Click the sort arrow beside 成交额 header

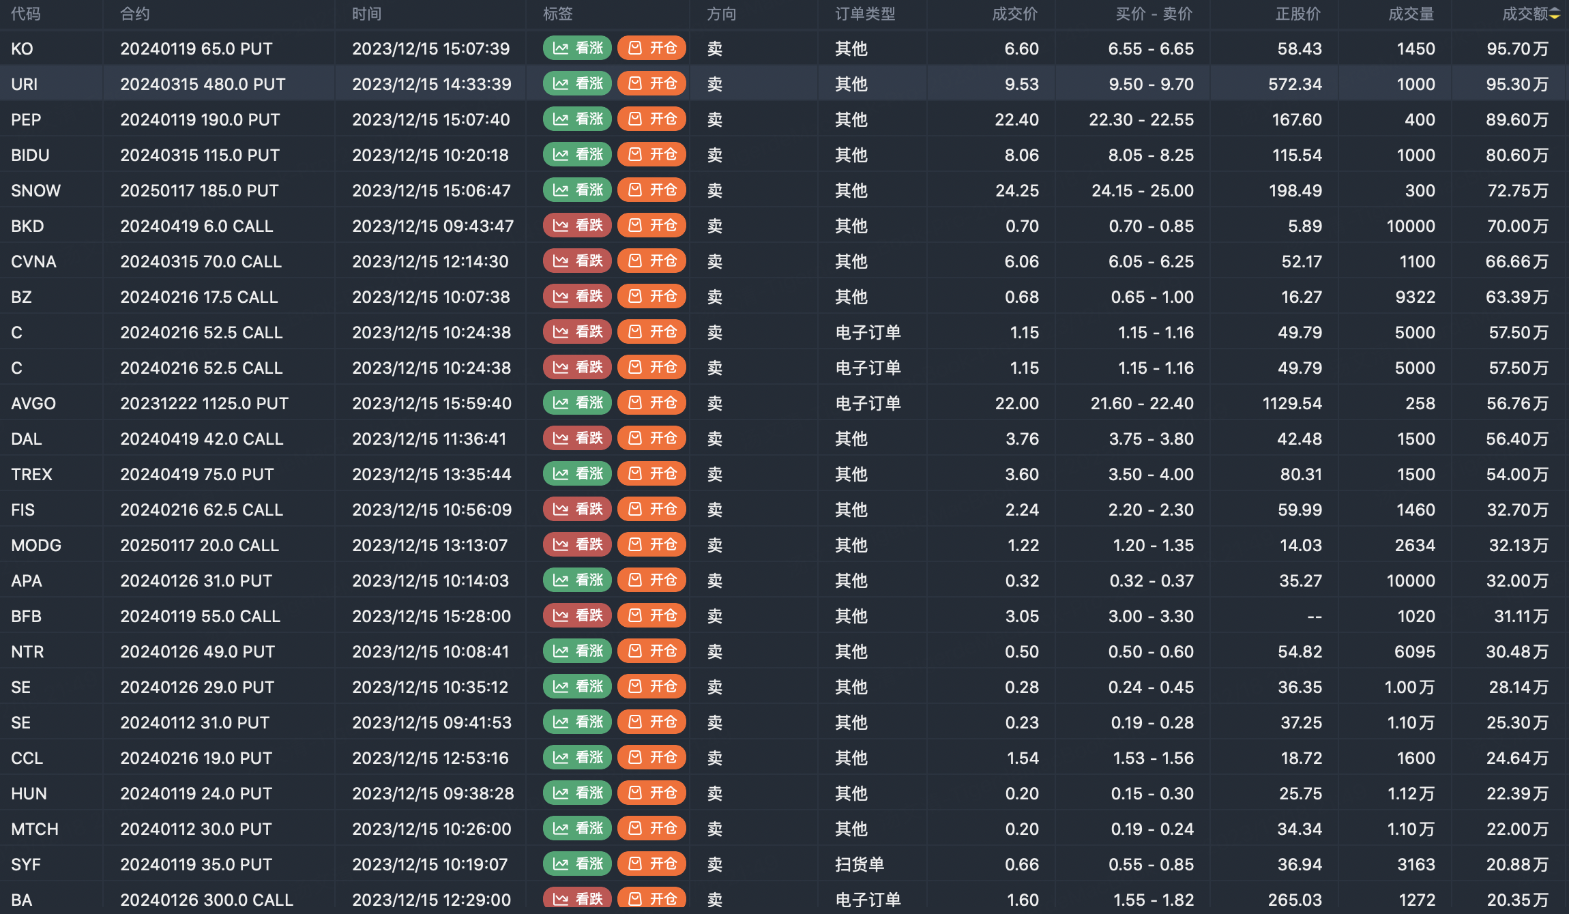[x=1555, y=14]
